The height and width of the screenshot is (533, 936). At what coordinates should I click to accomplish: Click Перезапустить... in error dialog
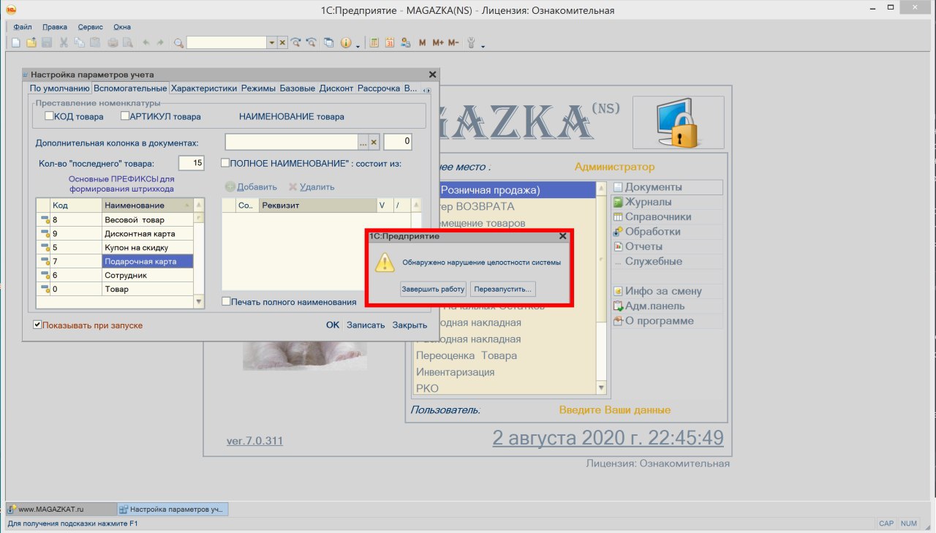click(503, 289)
